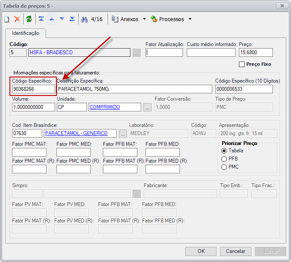The width and height of the screenshot is (291, 262).
Task: Select the PFB radio option
Action: (x=224, y=159)
